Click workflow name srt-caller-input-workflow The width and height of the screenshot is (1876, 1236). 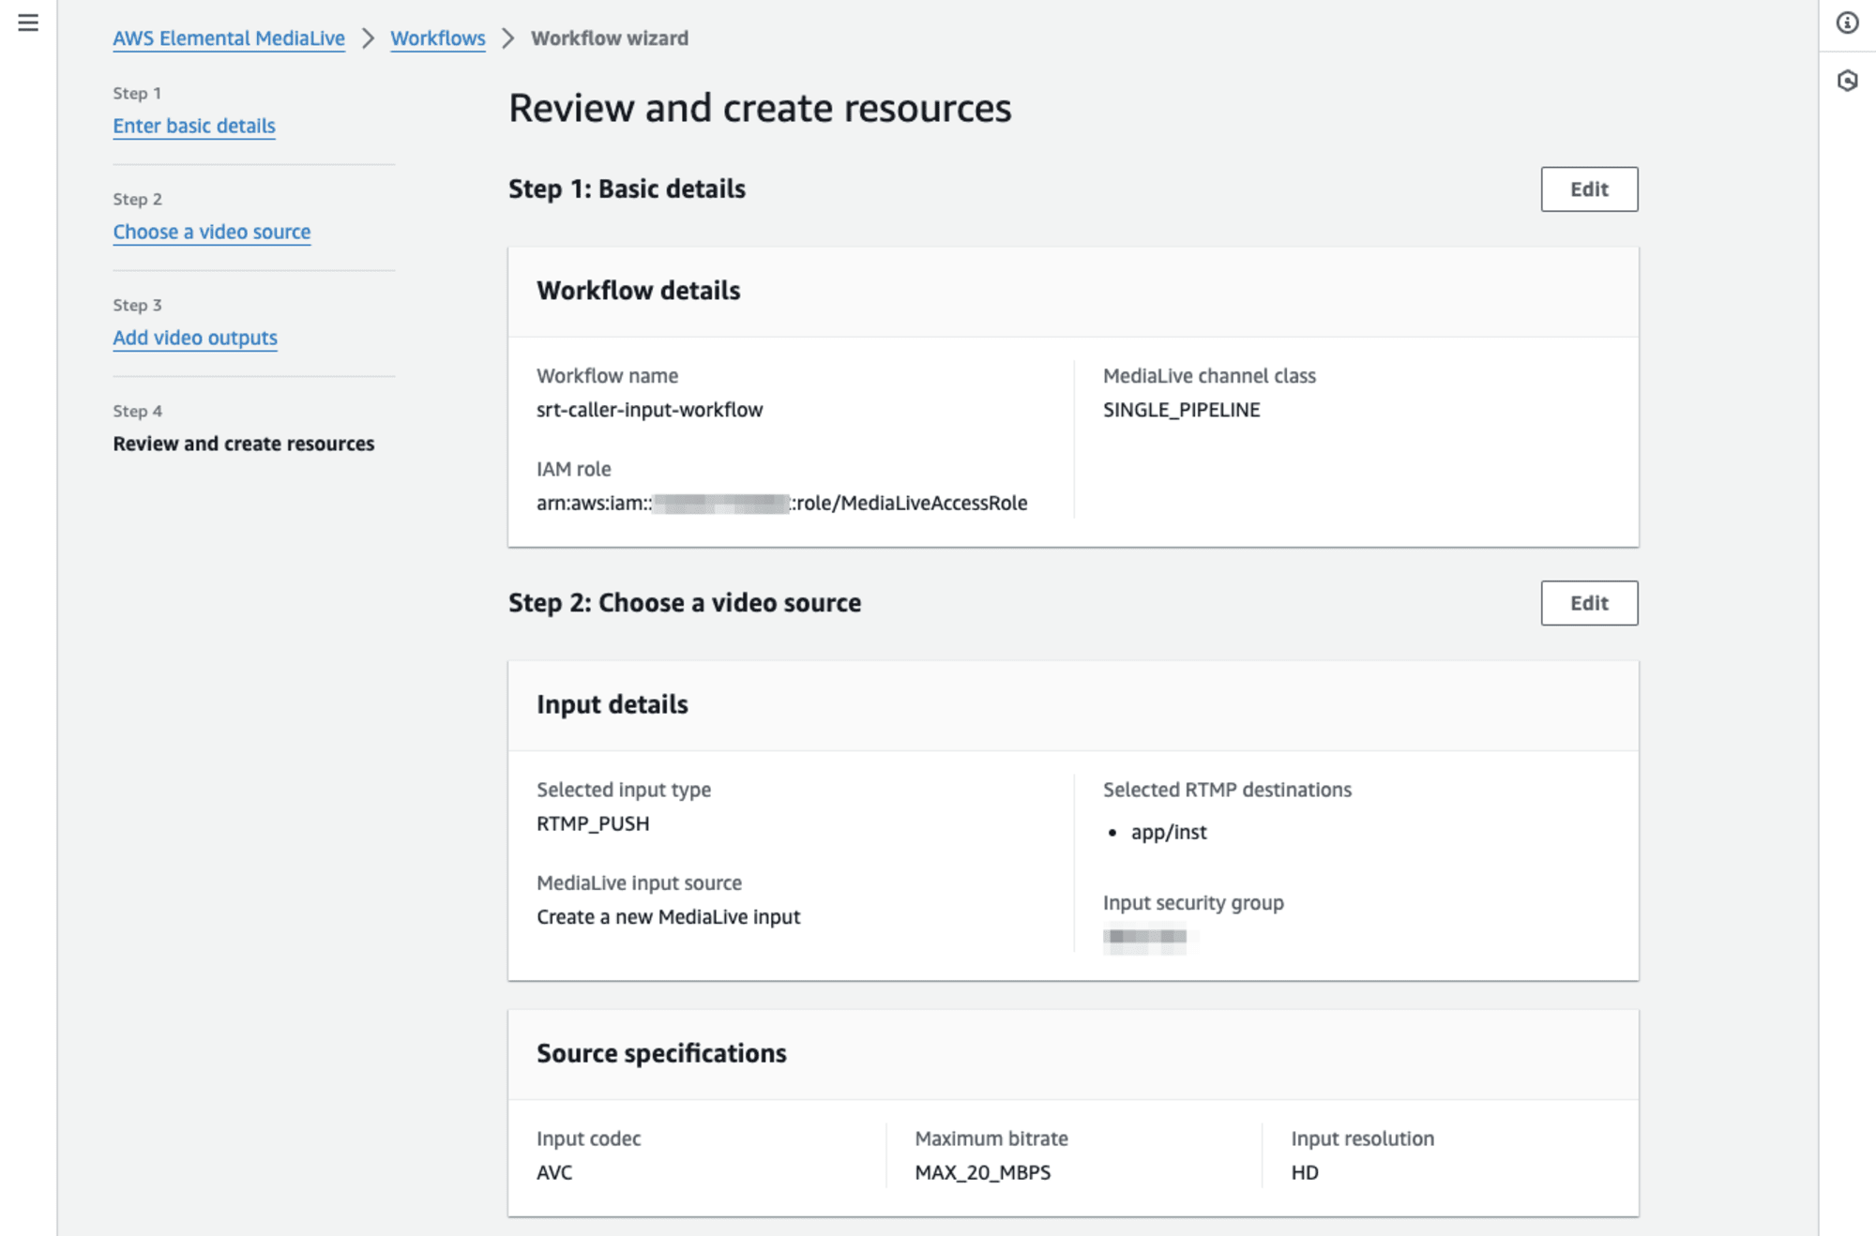pyautogui.click(x=650, y=410)
